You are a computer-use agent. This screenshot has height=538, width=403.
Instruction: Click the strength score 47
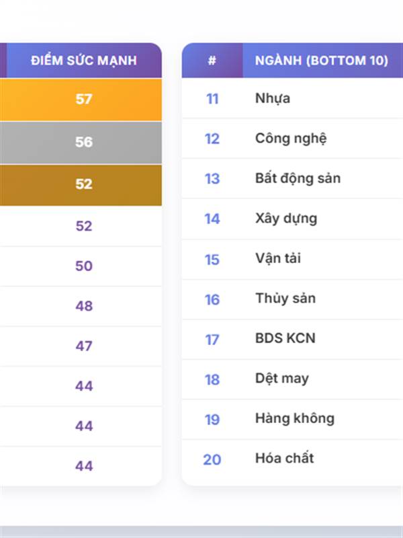83,346
